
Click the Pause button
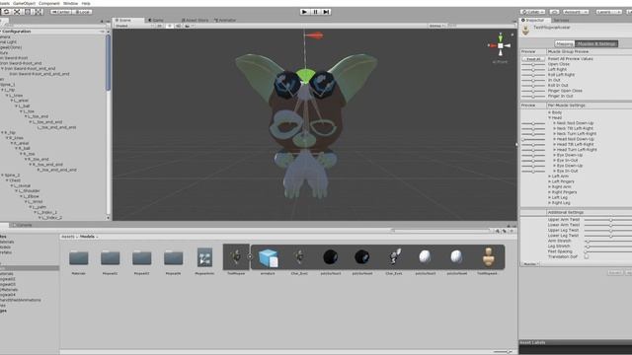pos(316,12)
